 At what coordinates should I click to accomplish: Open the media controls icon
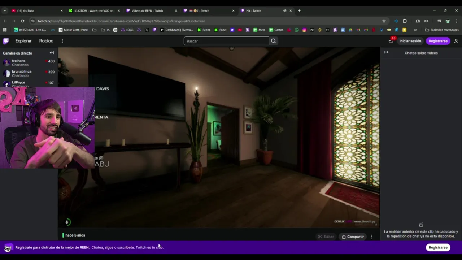point(439,21)
